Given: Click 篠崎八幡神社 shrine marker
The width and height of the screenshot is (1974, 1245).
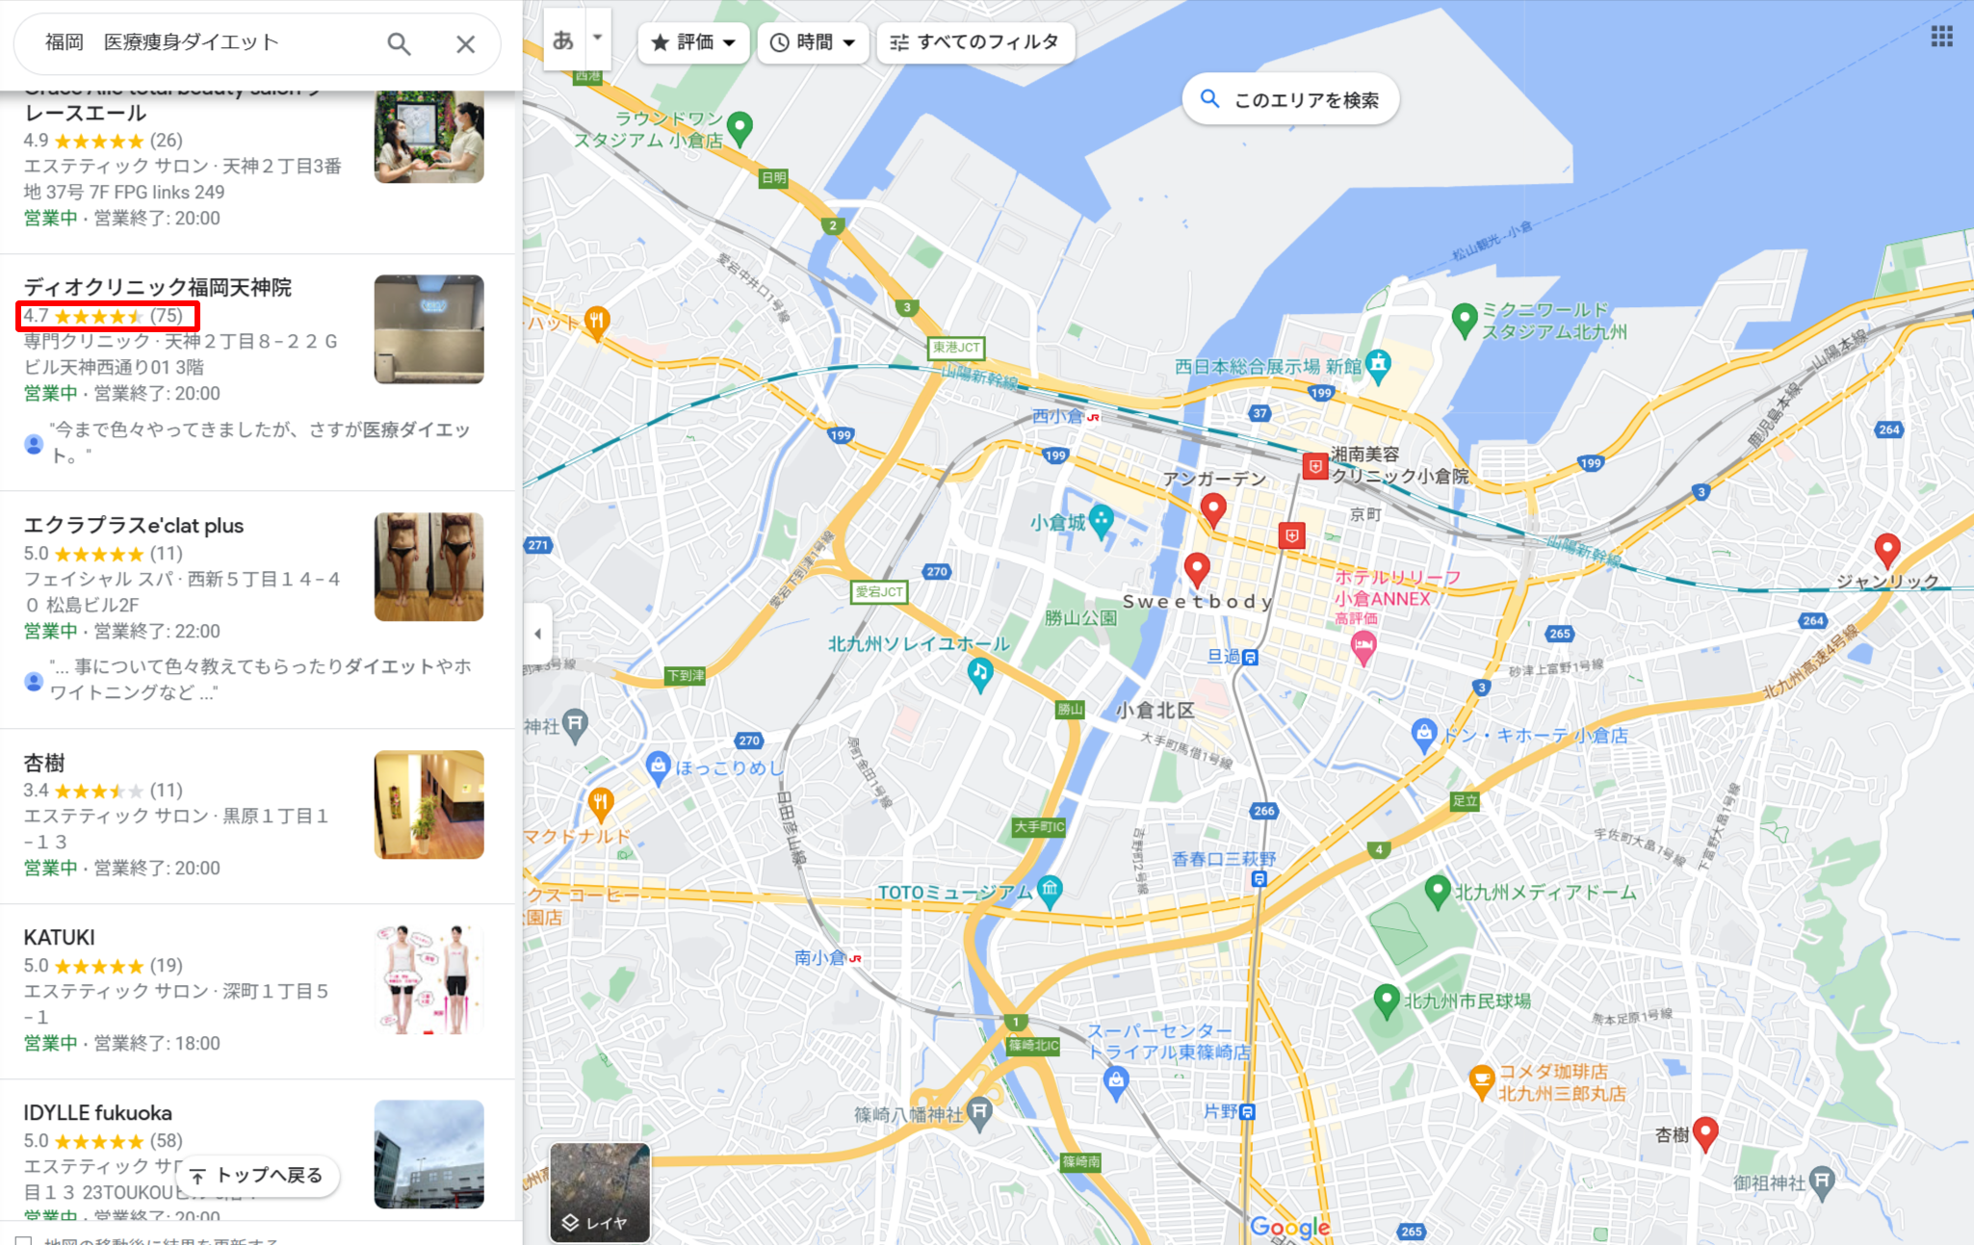Looking at the screenshot, I should 979,1113.
